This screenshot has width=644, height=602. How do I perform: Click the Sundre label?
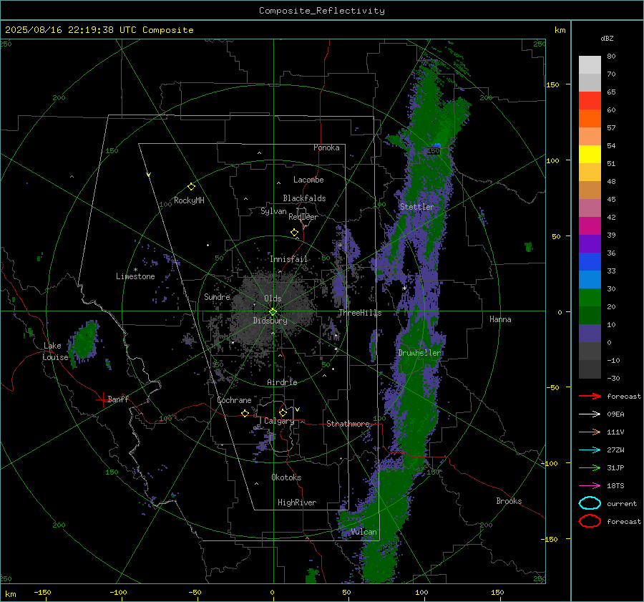[218, 296]
